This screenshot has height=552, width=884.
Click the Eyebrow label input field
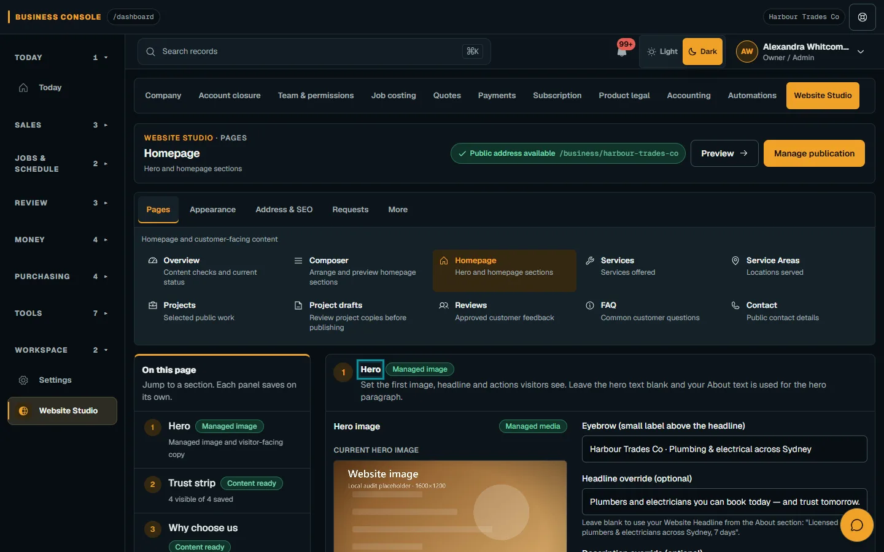[724, 449]
